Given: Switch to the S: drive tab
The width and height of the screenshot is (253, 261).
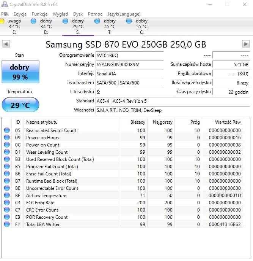Looking at the screenshot, I should 78,27.
